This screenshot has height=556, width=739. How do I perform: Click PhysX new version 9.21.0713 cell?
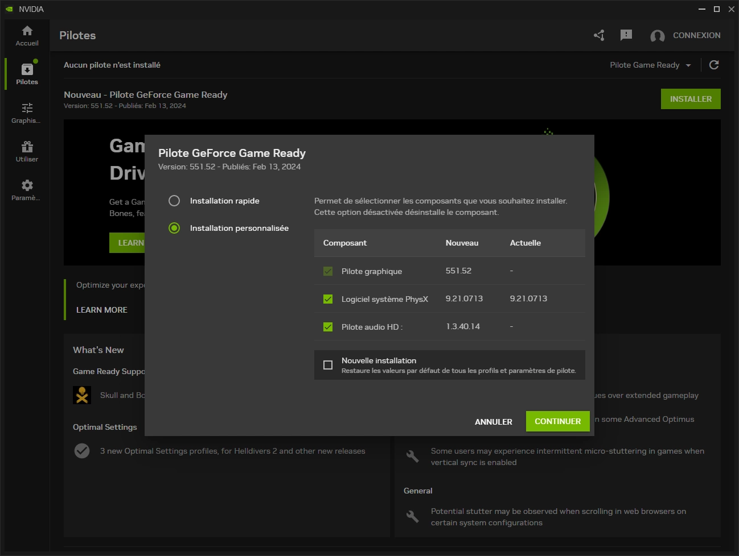point(464,298)
